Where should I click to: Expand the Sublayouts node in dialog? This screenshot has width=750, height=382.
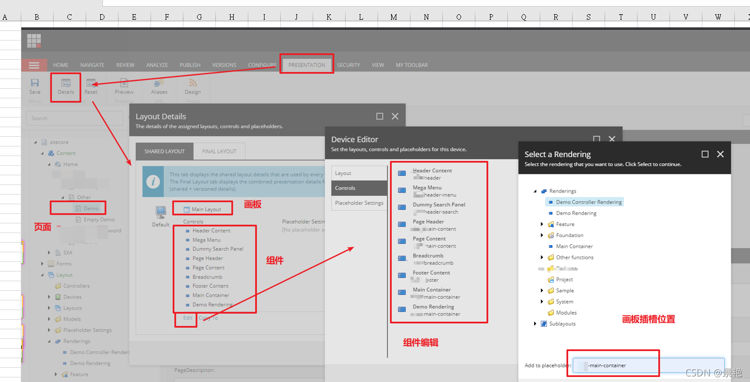[535, 324]
